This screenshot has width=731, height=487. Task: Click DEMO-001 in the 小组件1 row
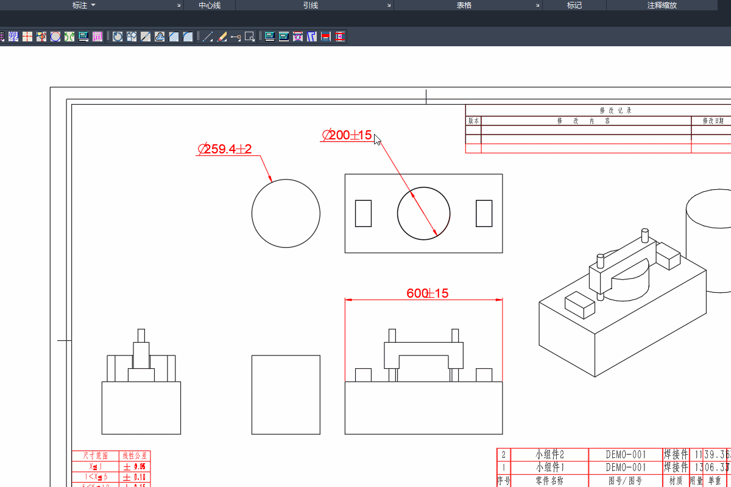pos(626,468)
